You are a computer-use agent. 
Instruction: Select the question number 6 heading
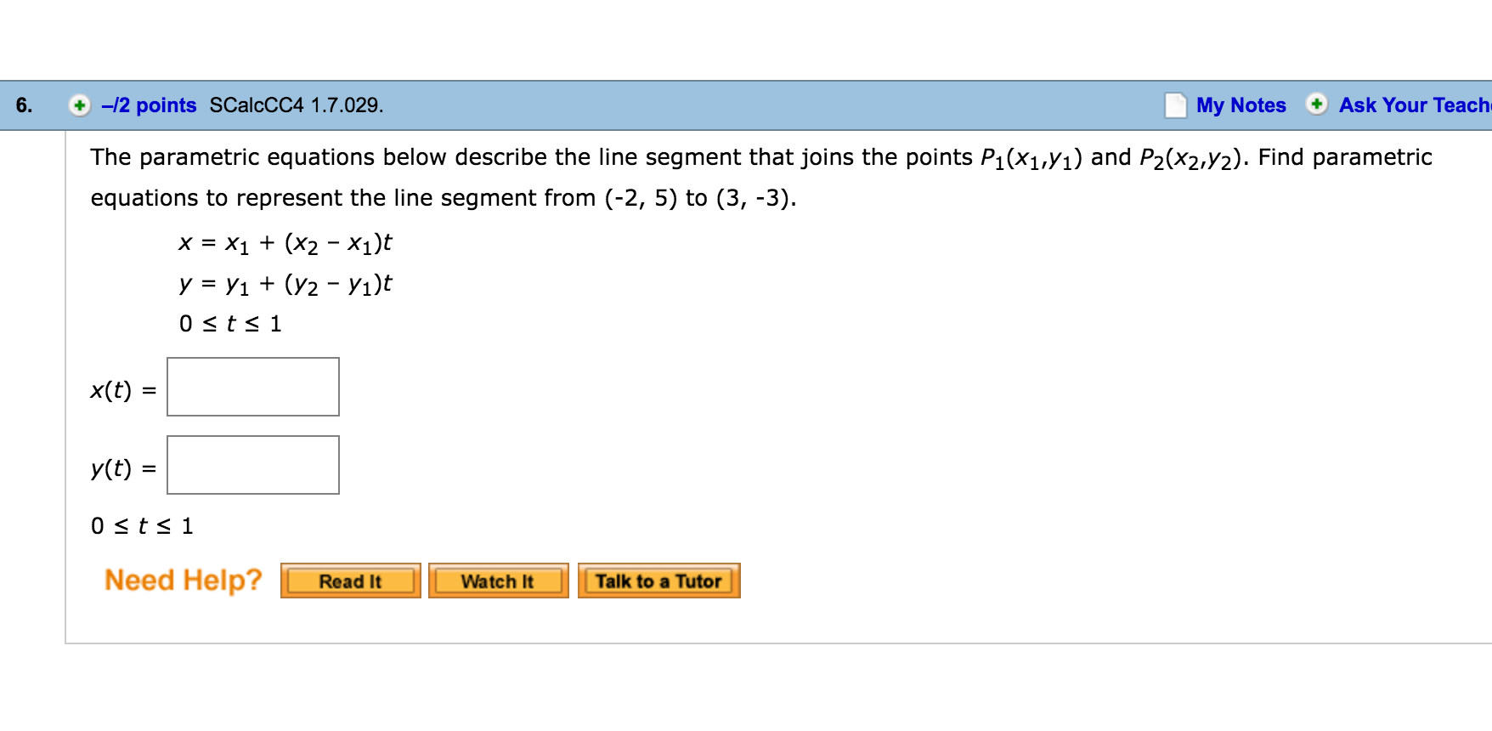coord(24,105)
